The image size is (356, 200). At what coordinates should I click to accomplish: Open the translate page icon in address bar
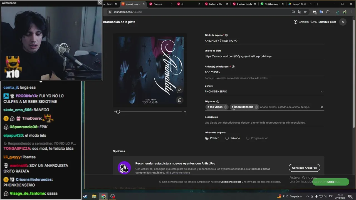pyautogui.click(x=299, y=12)
